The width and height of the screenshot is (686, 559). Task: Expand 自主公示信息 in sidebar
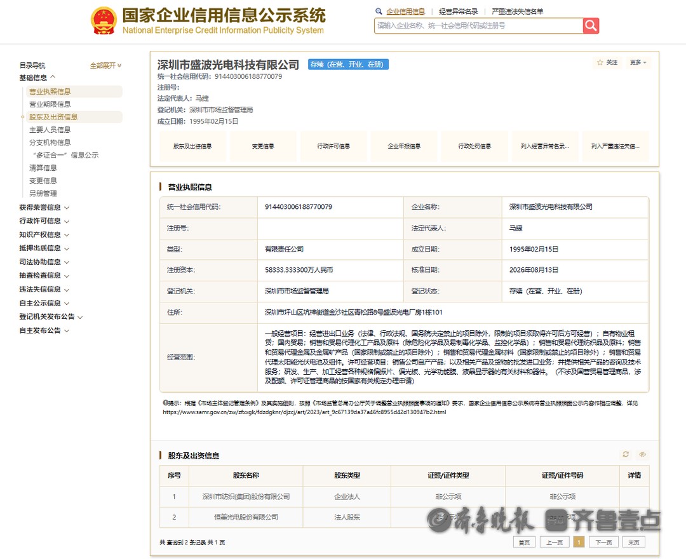pyautogui.click(x=44, y=303)
